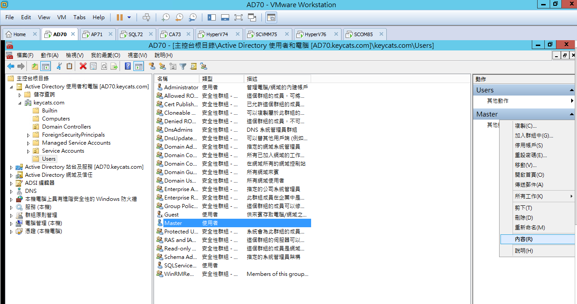Choose 刪除(D) from the context menu

click(x=537, y=218)
